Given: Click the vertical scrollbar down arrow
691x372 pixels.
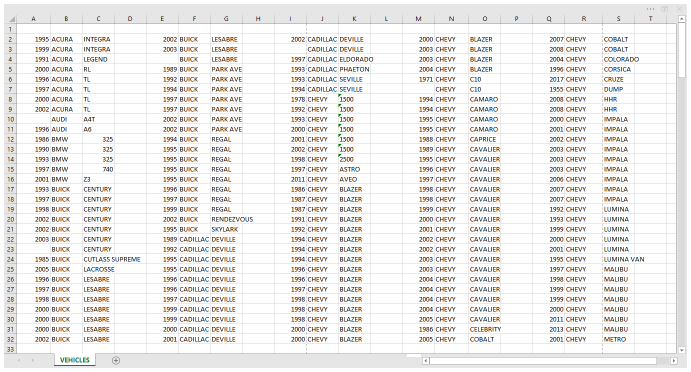Looking at the screenshot, I should pyautogui.click(x=681, y=350).
